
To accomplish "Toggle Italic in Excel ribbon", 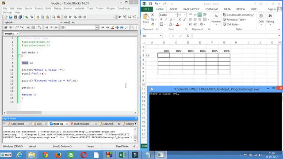I will point(166,19).
